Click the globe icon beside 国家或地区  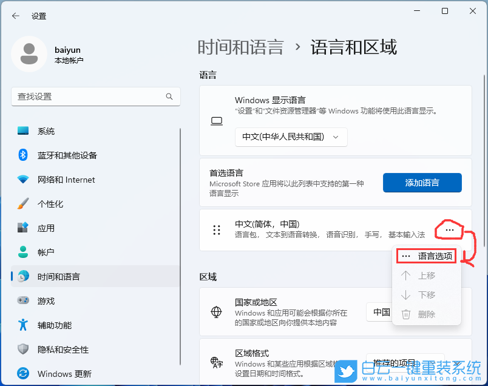pos(217,313)
